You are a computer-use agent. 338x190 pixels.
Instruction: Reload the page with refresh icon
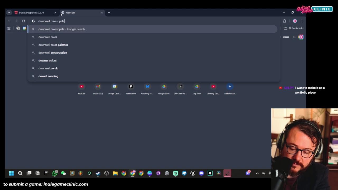click(24, 21)
